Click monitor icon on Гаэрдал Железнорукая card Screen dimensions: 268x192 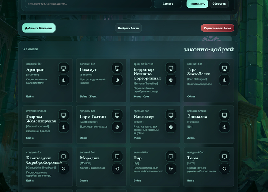click(x=64, y=115)
